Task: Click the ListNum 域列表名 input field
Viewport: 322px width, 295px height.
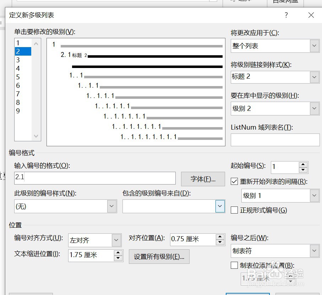Action: pyautogui.click(x=274, y=140)
